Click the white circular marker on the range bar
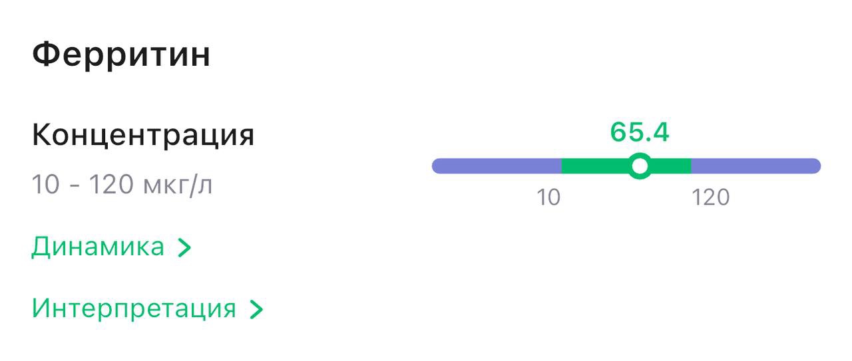 click(640, 166)
